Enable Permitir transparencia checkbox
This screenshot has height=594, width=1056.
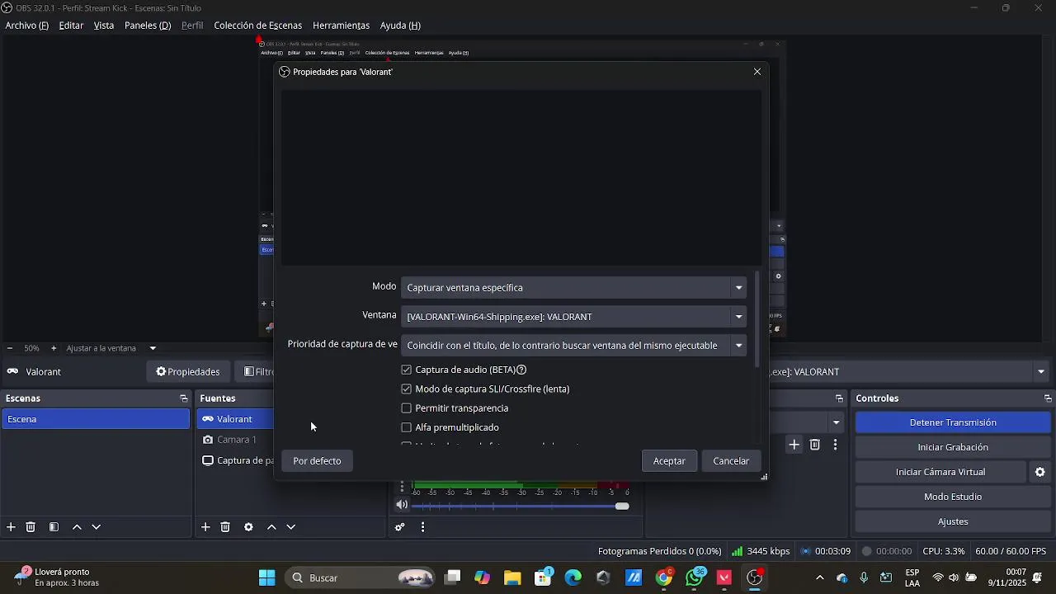[x=406, y=408]
